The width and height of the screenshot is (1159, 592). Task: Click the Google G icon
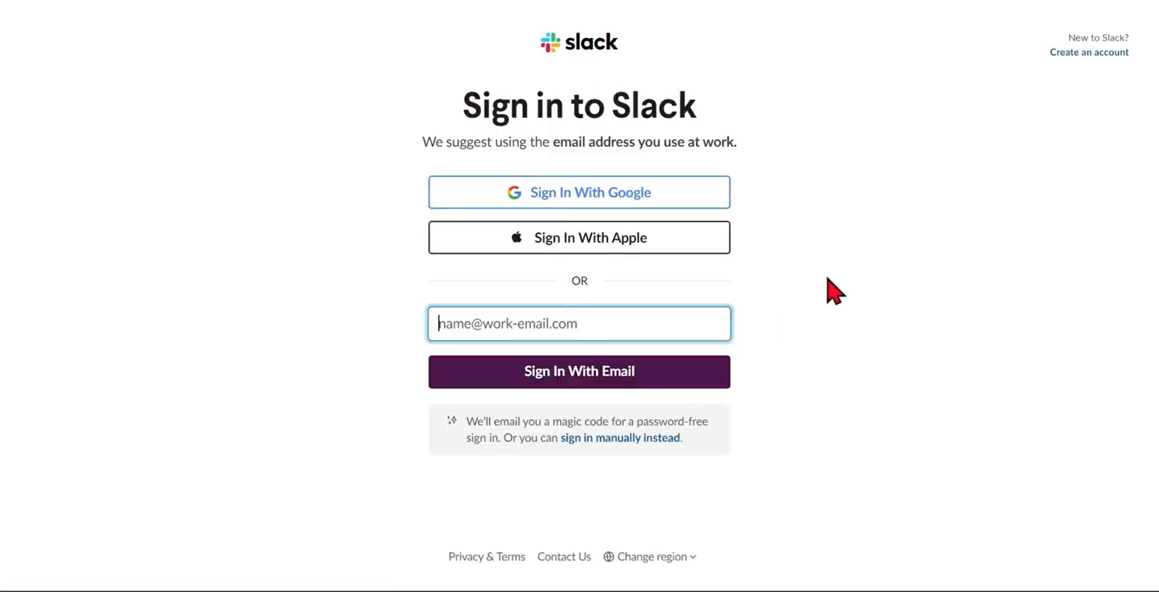pos(514,193)
